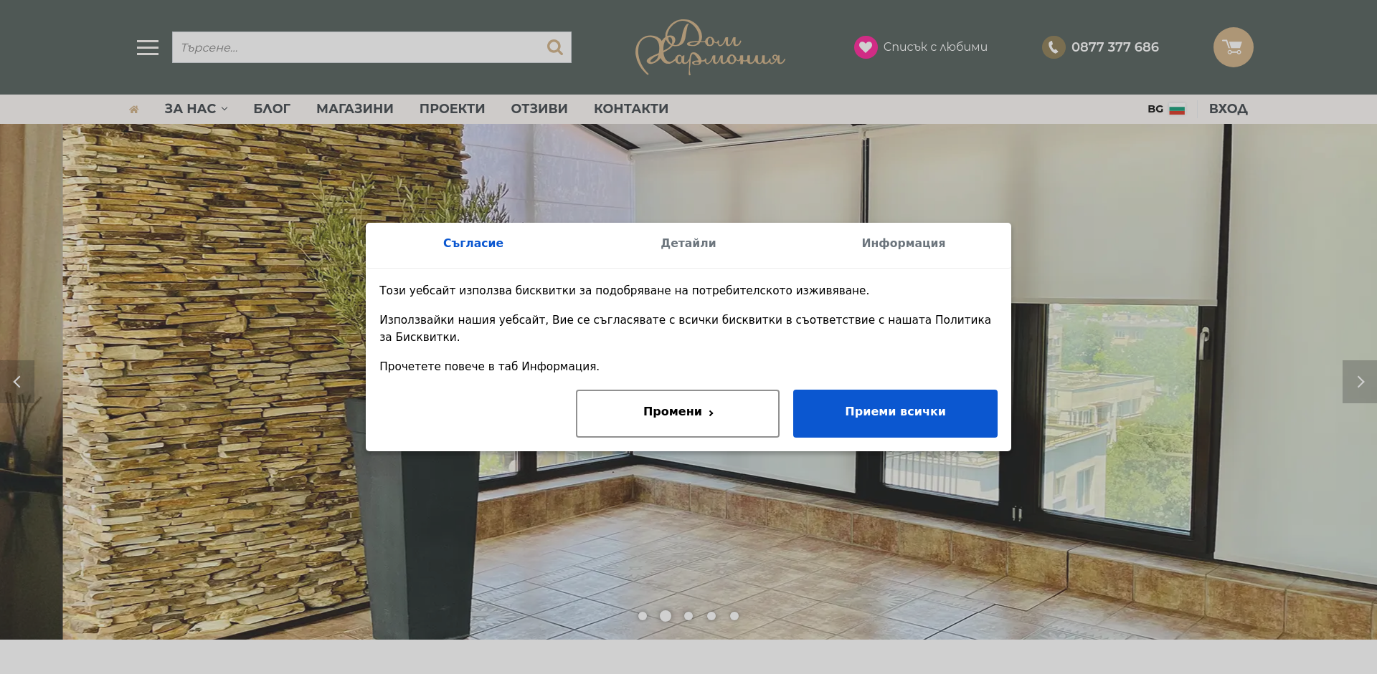
Task: Show previous slide with left arrow
Action: coord(17,382)
